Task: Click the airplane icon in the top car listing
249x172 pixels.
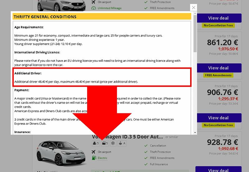Action: point(94,2)
